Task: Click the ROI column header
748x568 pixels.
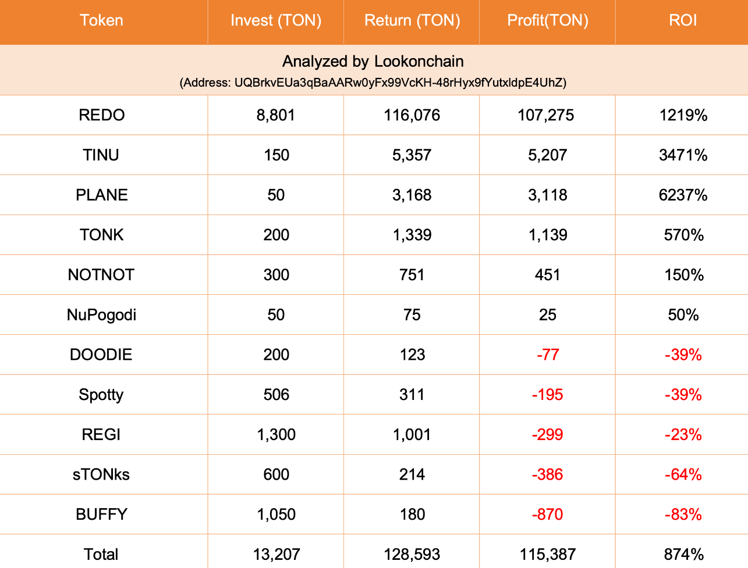Action: (683, 20)
